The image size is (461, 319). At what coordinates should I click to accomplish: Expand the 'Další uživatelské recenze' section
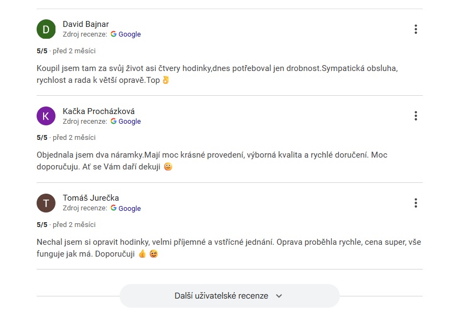click(230, 296)
